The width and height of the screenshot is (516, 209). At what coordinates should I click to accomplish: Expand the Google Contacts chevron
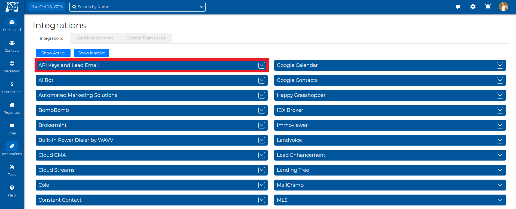click(x=500, y=80)
